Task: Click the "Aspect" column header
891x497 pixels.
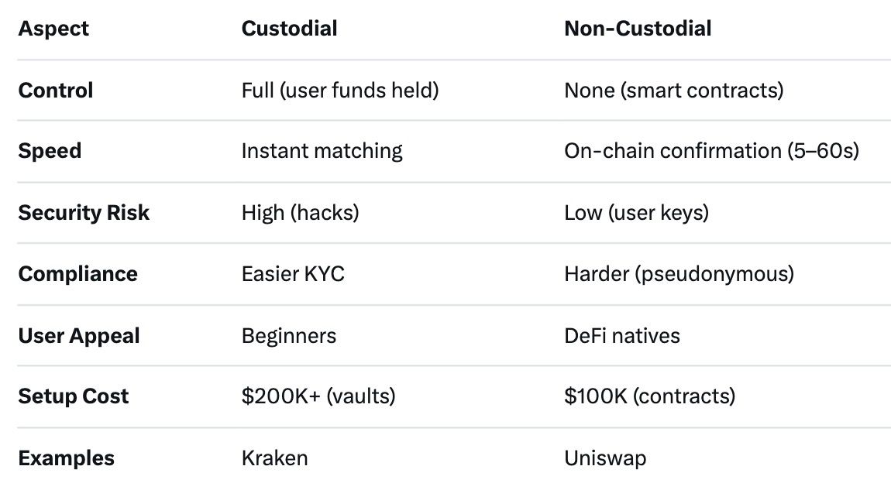Action: pyautogui.click(x=53, y=29)
